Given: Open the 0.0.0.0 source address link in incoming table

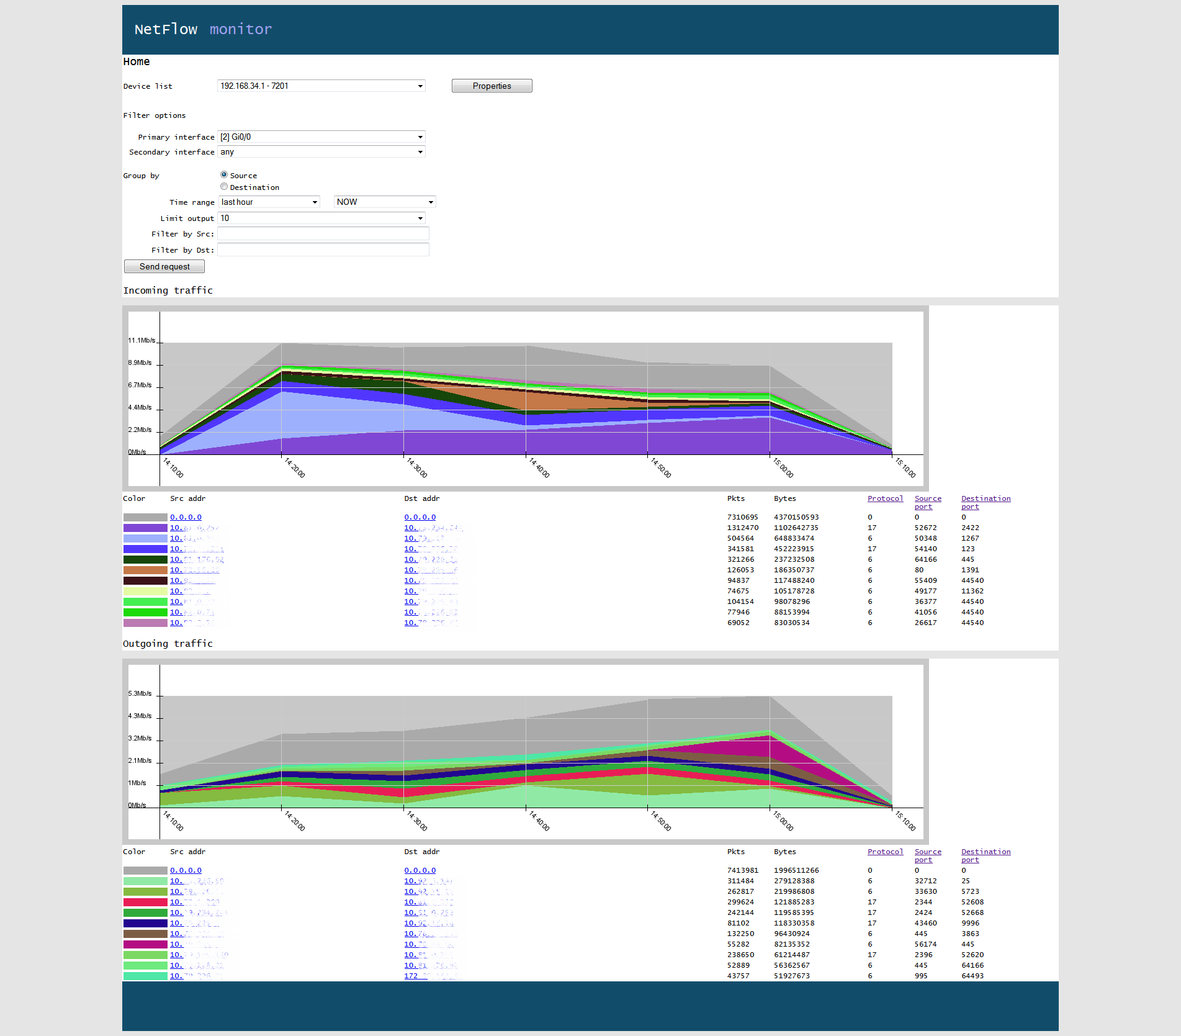Looking at the screenshot, I should [x=185, y=516].
